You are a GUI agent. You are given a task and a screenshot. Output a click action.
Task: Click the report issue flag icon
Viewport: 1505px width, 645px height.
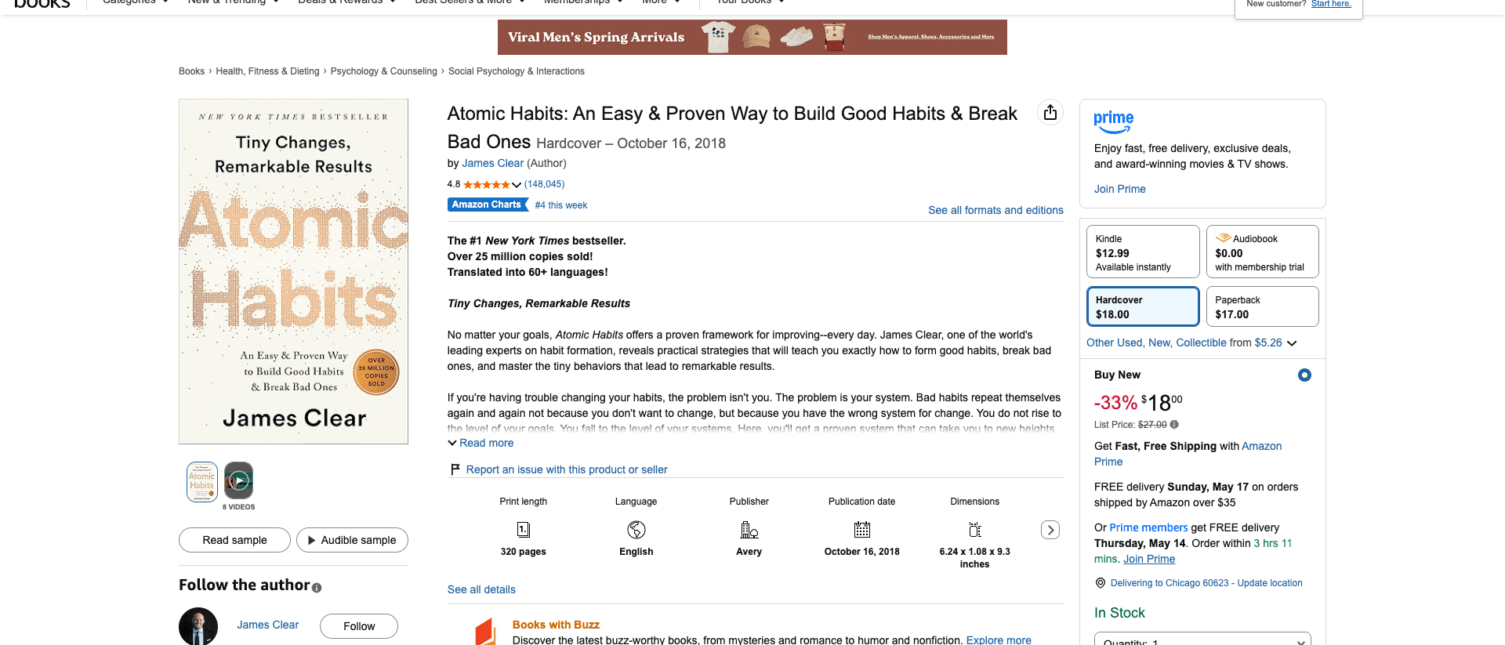(x=455, y=469)
